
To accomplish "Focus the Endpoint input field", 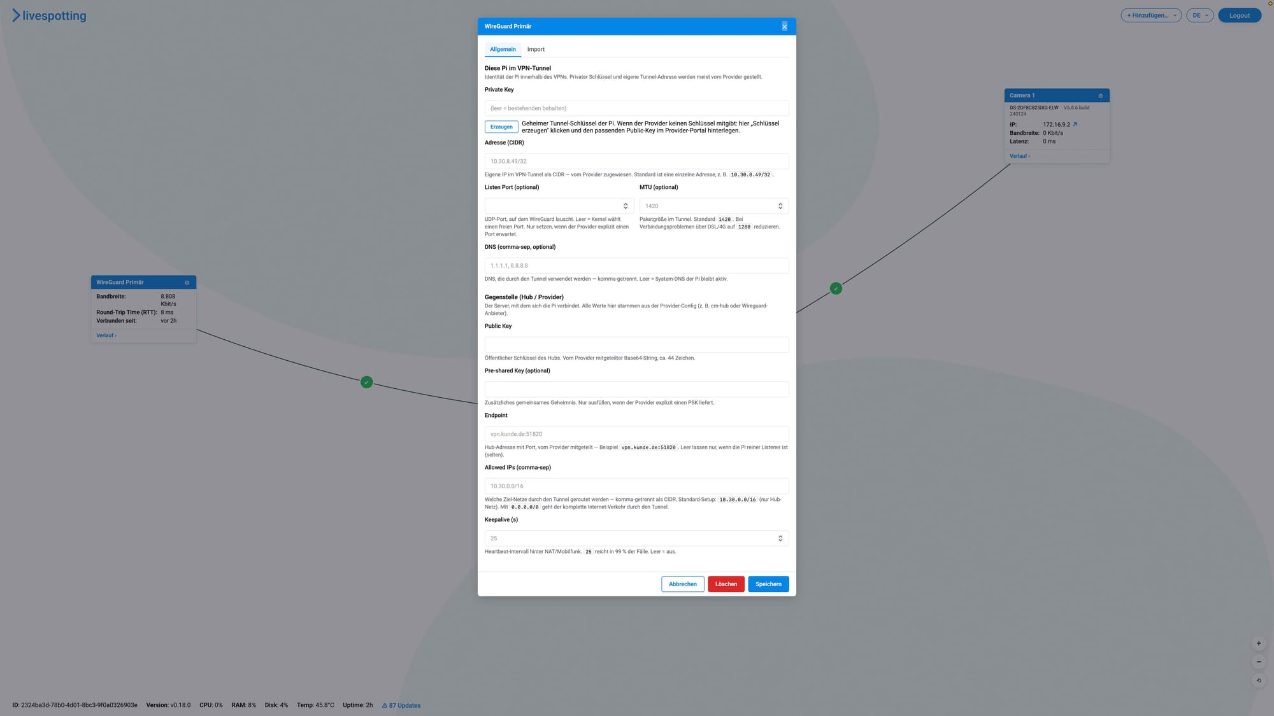I will [x=636, y=434].
